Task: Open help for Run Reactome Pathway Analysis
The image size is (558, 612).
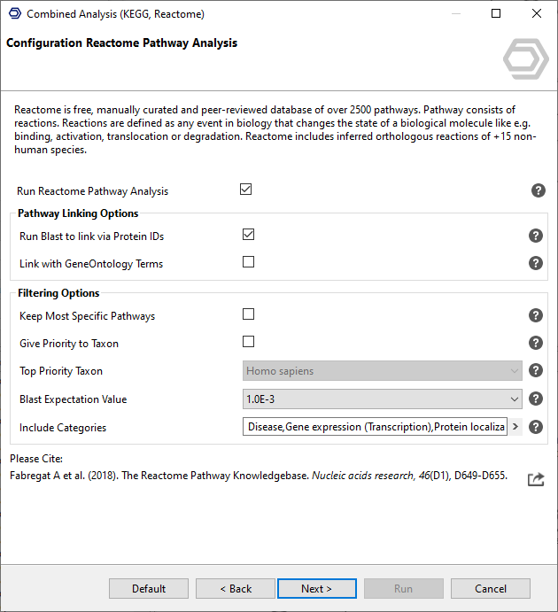Action: [x=538, y=190]
